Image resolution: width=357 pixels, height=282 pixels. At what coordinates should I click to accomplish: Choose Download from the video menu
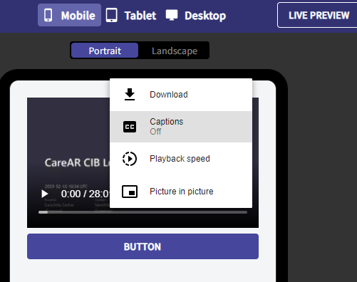(181, 95)
